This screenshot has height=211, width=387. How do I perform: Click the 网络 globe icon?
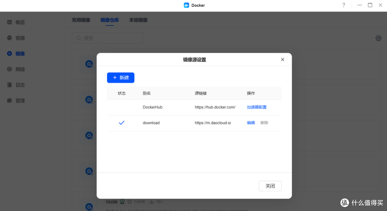point(9,69)
